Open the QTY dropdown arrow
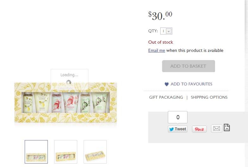 tap(169, 31)
